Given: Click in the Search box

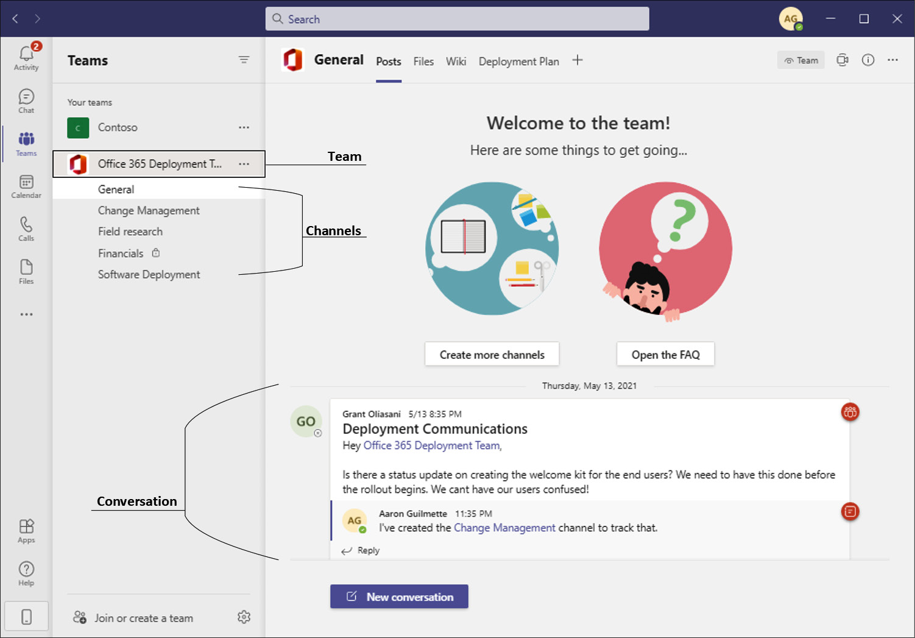Looking at the screenshot, I should pyautogui.click(x=457, y=19).
